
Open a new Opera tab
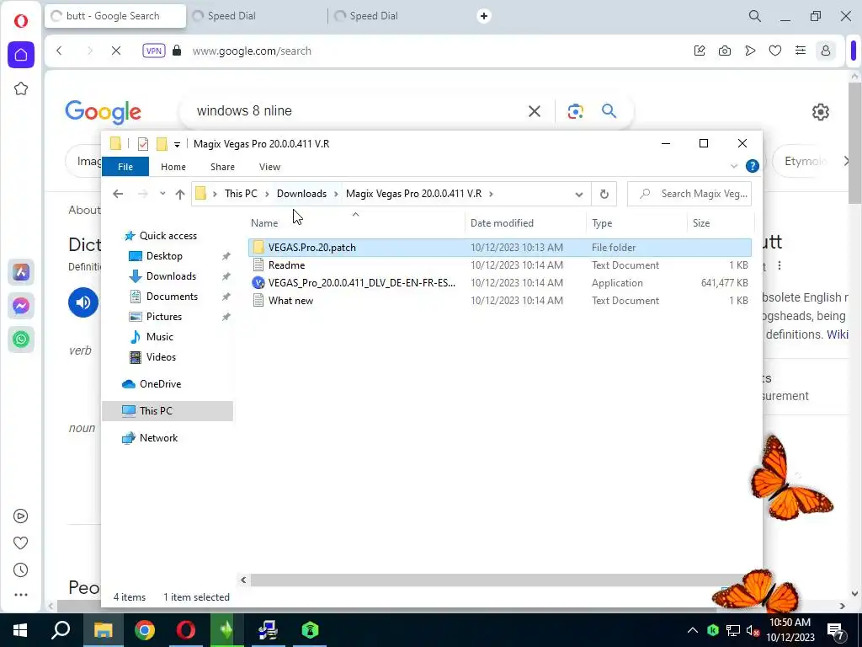click(484, 16)
